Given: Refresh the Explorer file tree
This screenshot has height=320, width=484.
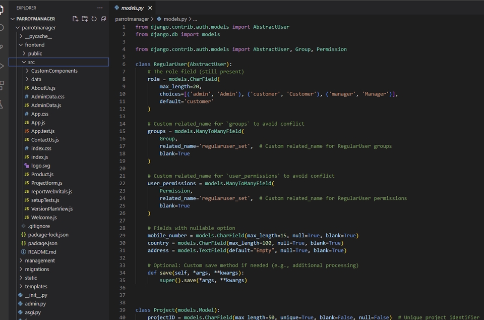Looking at the screenshot, I should (x=94, y=19).
